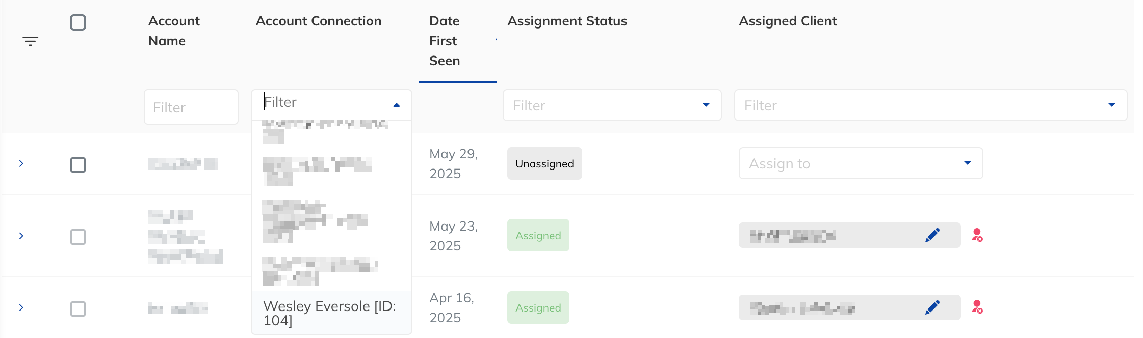Check the Apr 16, 2025 row checkbox
The image size is (1143, 338).
pyautogui.click(x=78, y=309)
